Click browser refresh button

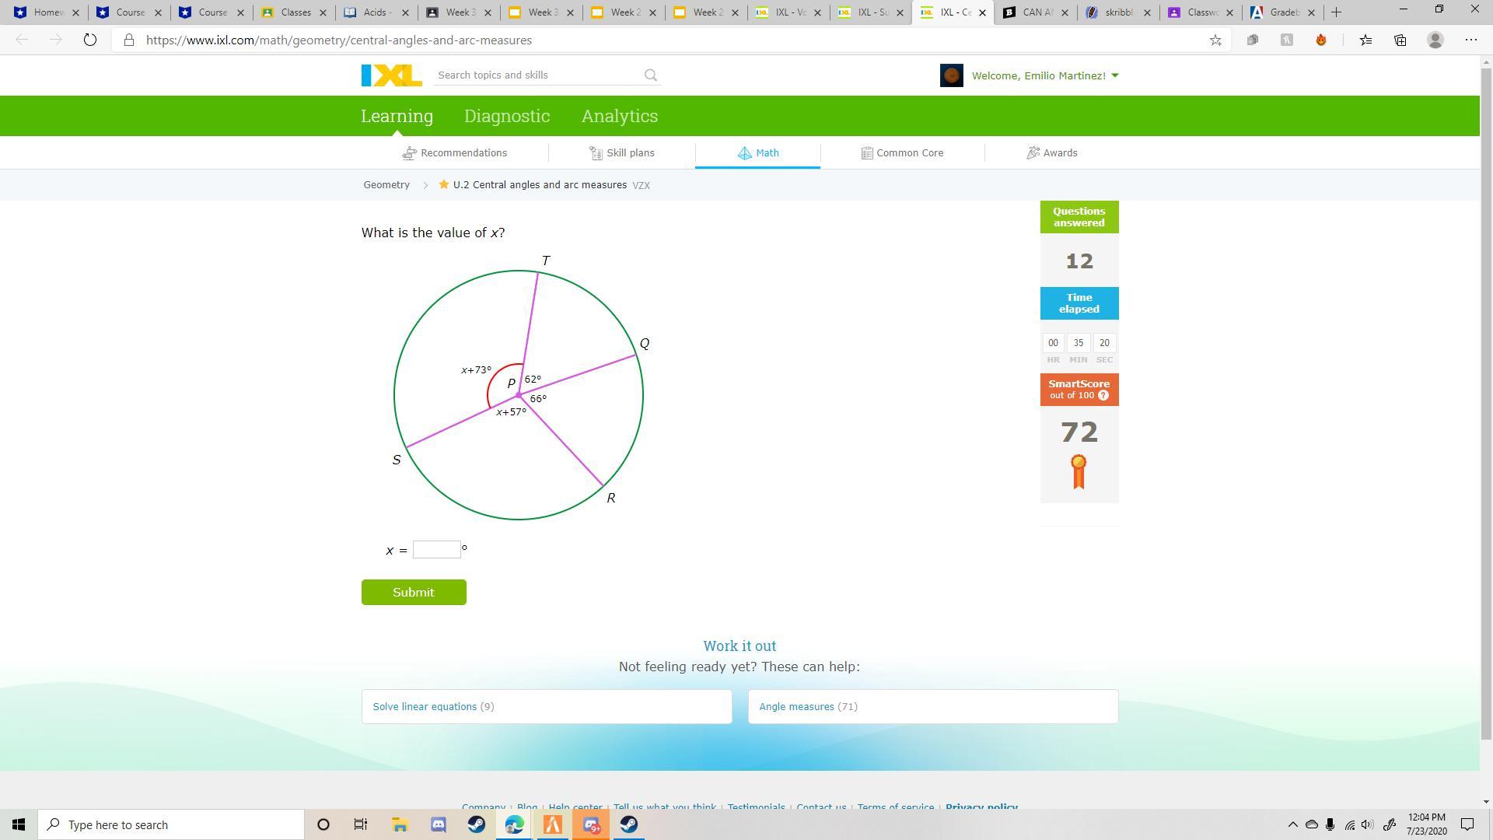(x=90, y=40)
